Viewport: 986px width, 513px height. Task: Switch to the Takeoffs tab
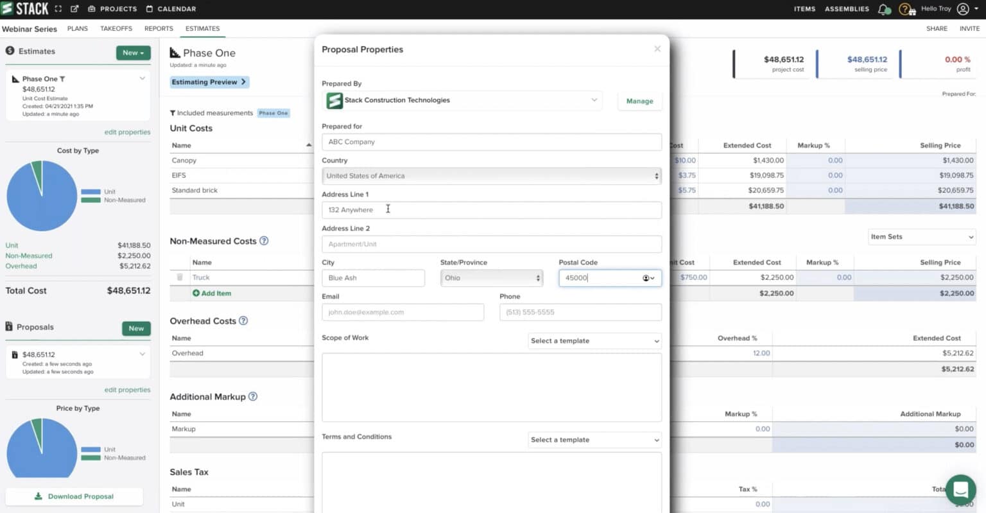[116, 29]
